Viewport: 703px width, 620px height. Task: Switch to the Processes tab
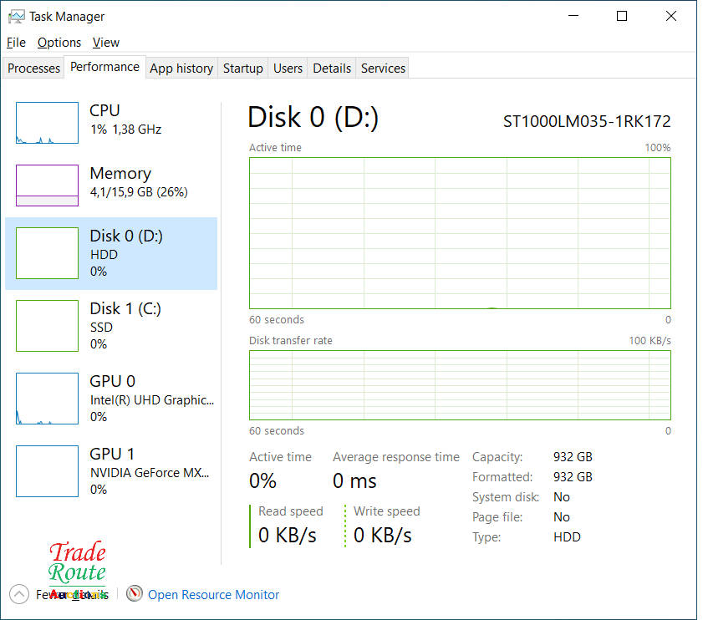(x=34, y=69)
